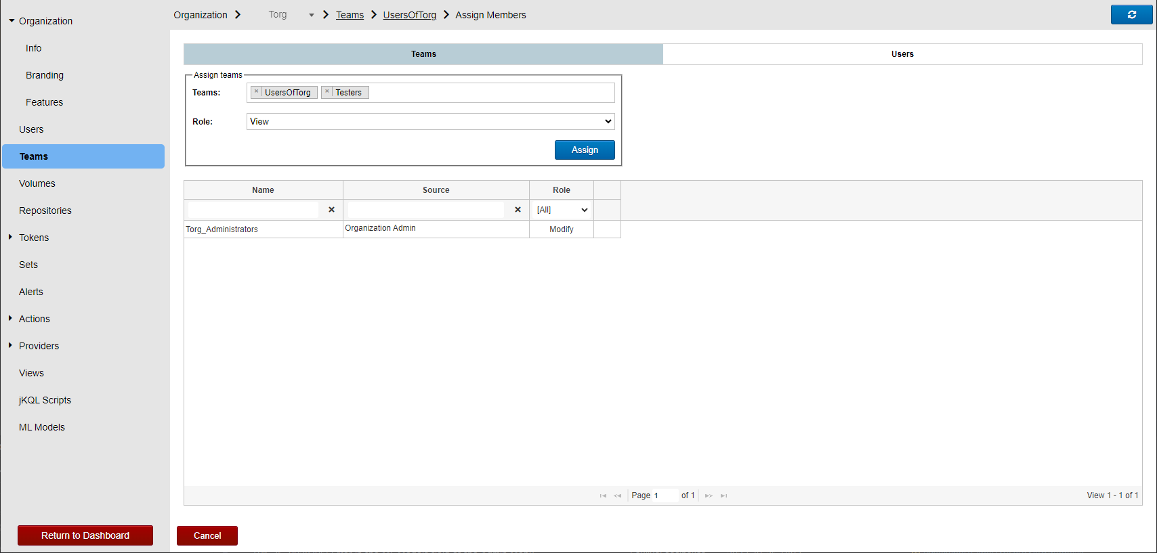Viewport: 1157px width, 553px height.
Task: Sort by the Role column header
Action: (x=562, y=190)
